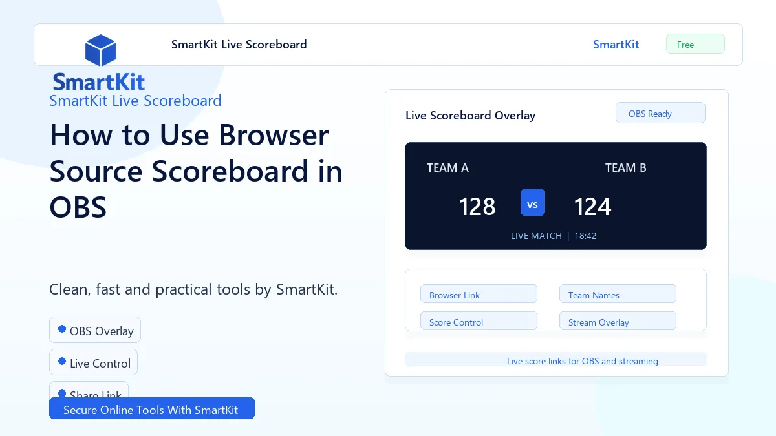The width and height of the screenshot is (776, 436).
Task: Click the Live score links for OBS bar
Action: pyautogui.click(x=555, y=360)
